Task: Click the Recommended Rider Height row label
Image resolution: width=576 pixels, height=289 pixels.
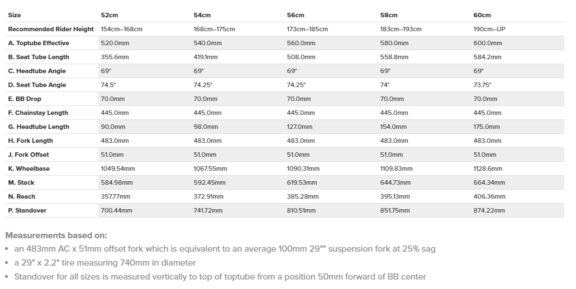Action: [x=51, y=29]
